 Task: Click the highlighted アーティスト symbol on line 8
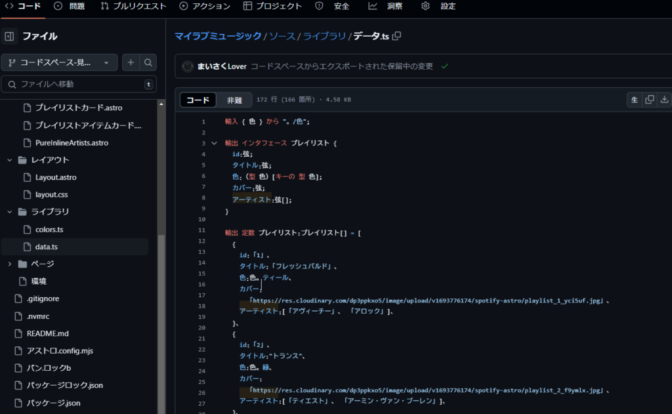251,199
